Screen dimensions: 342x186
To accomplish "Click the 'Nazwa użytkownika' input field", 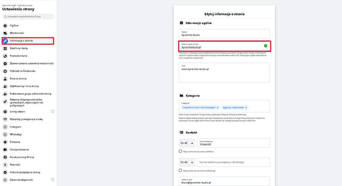I will 220,46.
